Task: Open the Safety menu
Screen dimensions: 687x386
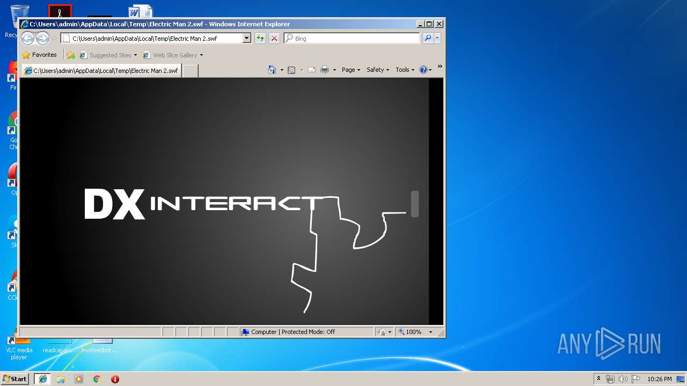Action: (378, 70)
